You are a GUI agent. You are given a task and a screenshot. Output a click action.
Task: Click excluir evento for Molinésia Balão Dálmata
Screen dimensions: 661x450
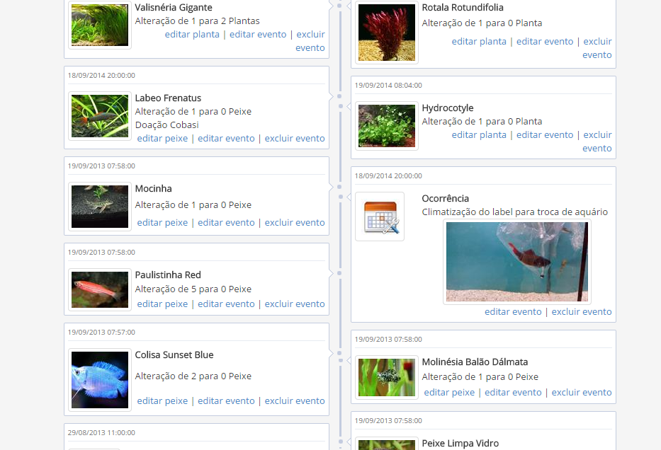pos(582,392)
